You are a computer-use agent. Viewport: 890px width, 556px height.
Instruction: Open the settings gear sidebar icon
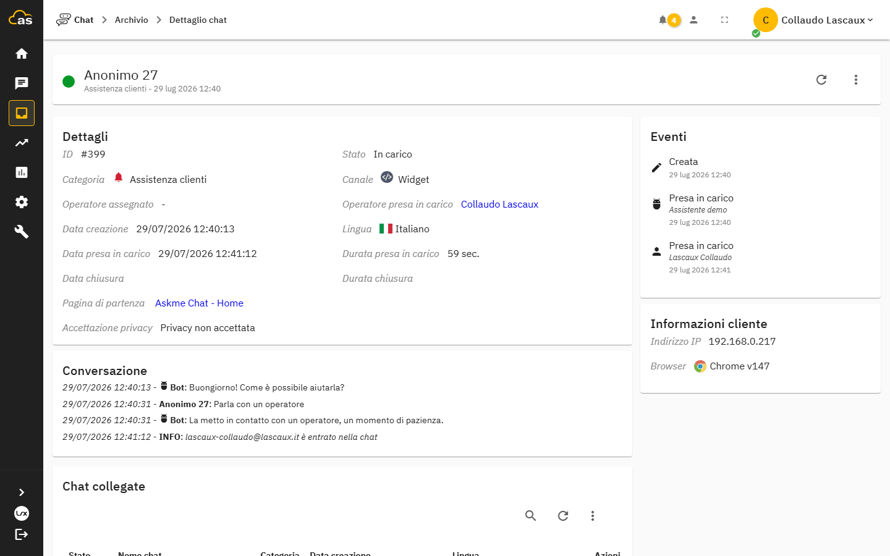(x=22, y=202)
